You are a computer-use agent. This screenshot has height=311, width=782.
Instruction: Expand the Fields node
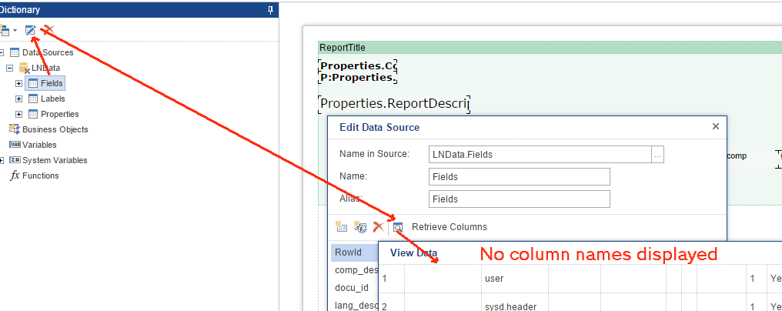pyautogui.click(x=19, y=83)
